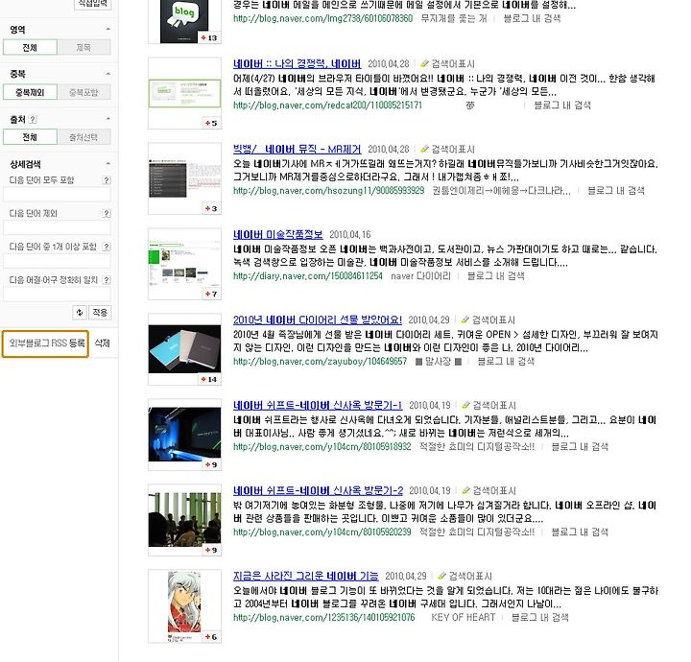Open help icon for 다음 단어 모두 포함

(x=107, y=180)
